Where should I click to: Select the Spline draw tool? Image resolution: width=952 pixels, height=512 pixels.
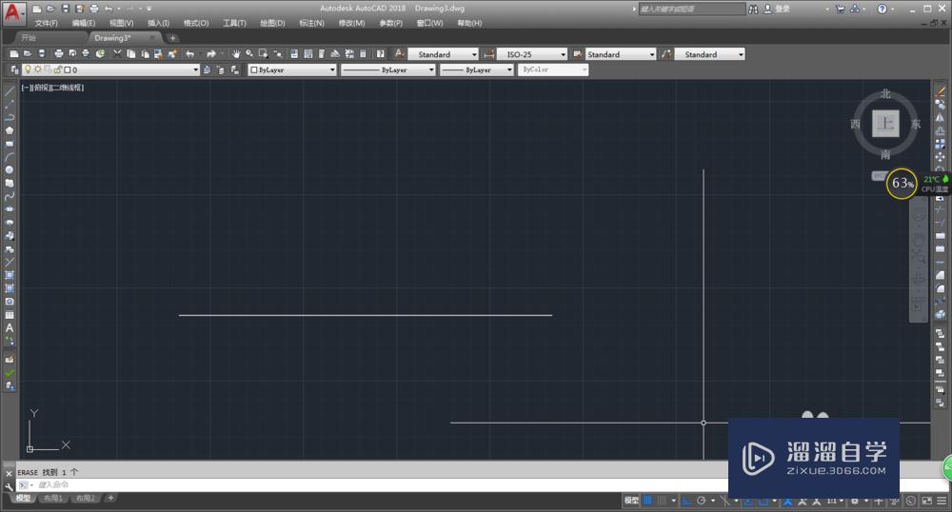[10, 197]
